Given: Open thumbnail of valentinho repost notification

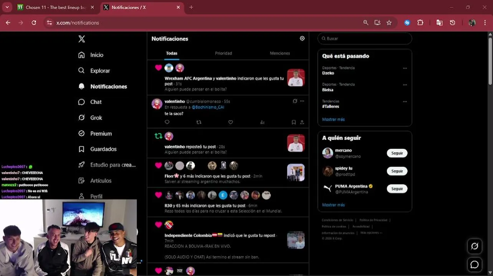Looking at the screenshot, I should coord(296,143).
